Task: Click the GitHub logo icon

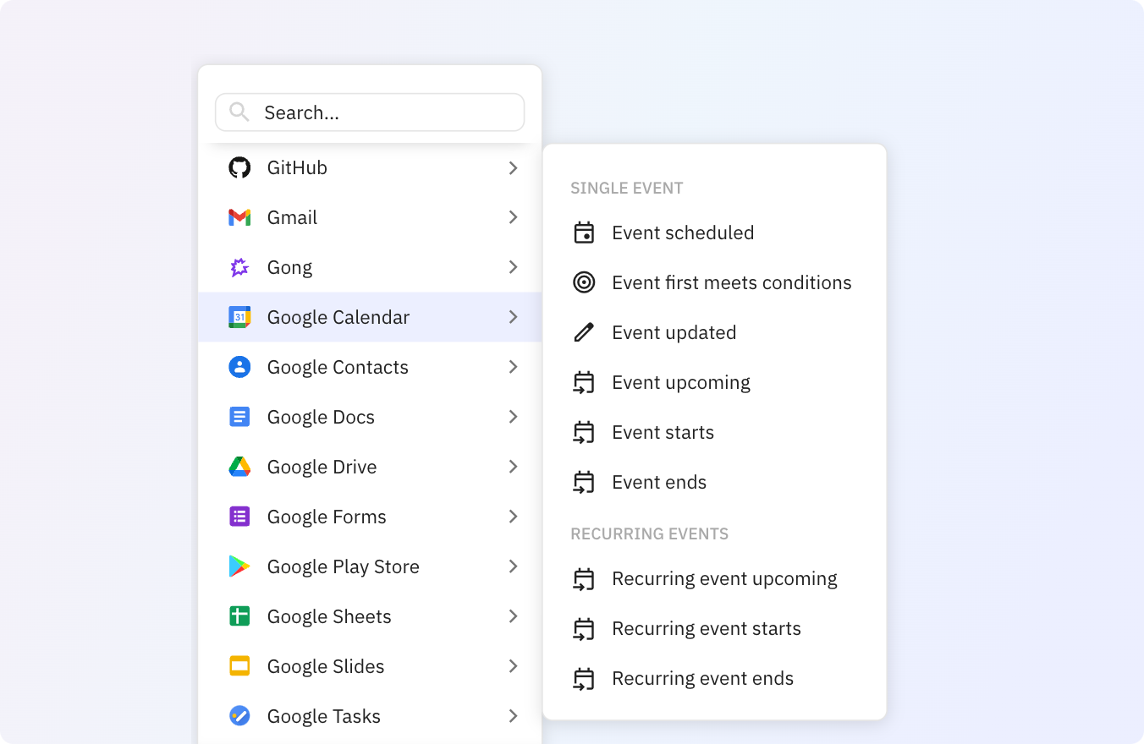Action: click(239, 167)
